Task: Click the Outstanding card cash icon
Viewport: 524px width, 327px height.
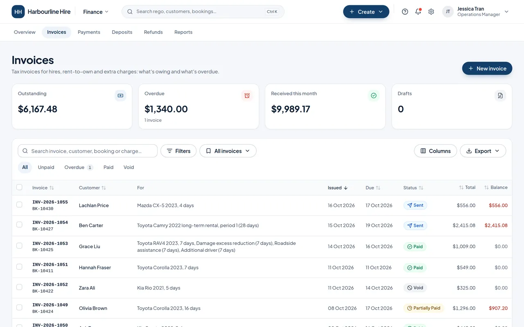Action: pos(120,96)
